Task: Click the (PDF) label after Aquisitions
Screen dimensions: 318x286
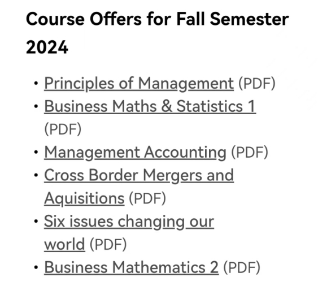Action: point(147,198)
